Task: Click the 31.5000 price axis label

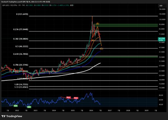Action: 162,61
